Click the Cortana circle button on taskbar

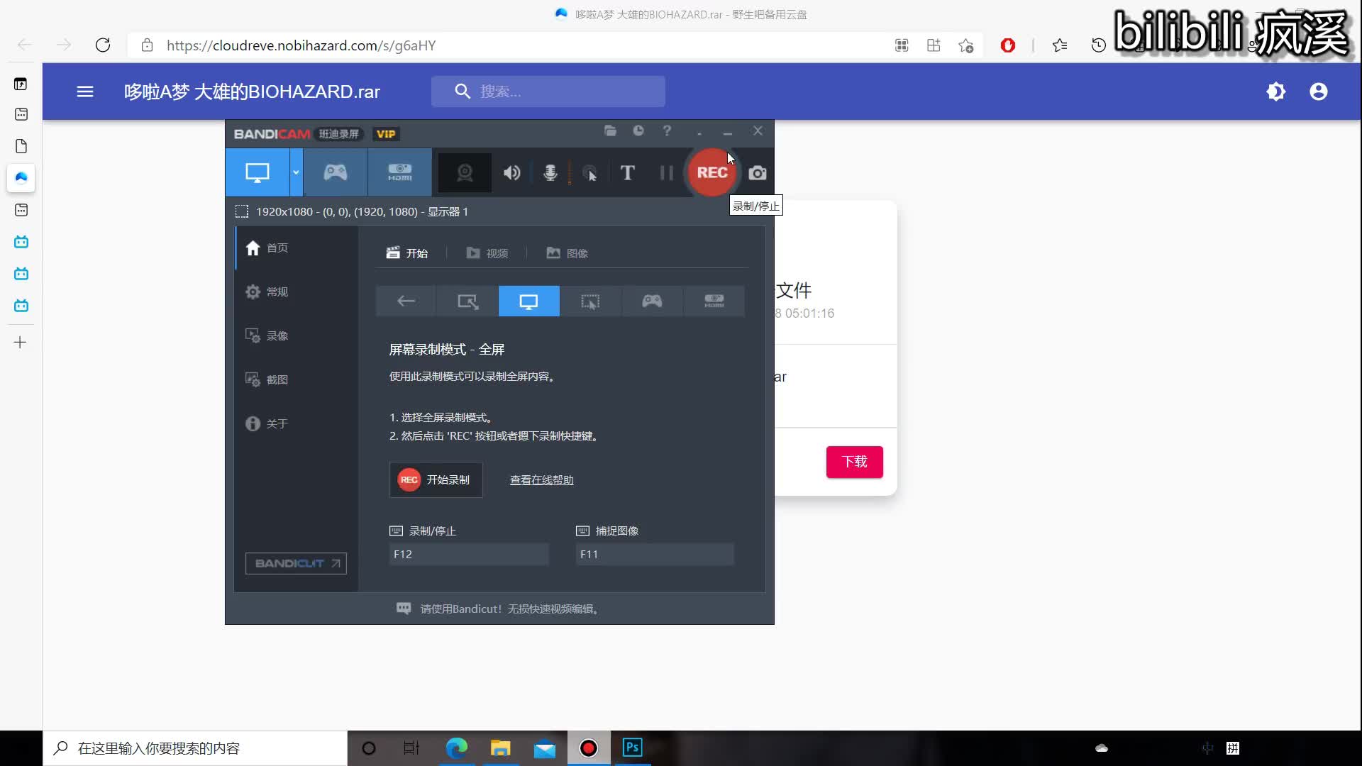point(368,748)
